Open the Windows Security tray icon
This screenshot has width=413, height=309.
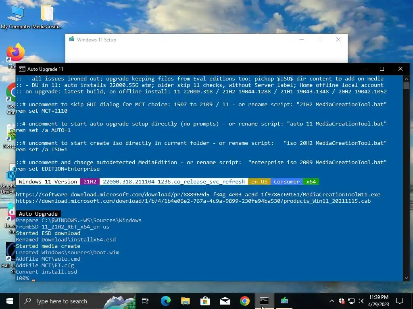tap(342, 301)
